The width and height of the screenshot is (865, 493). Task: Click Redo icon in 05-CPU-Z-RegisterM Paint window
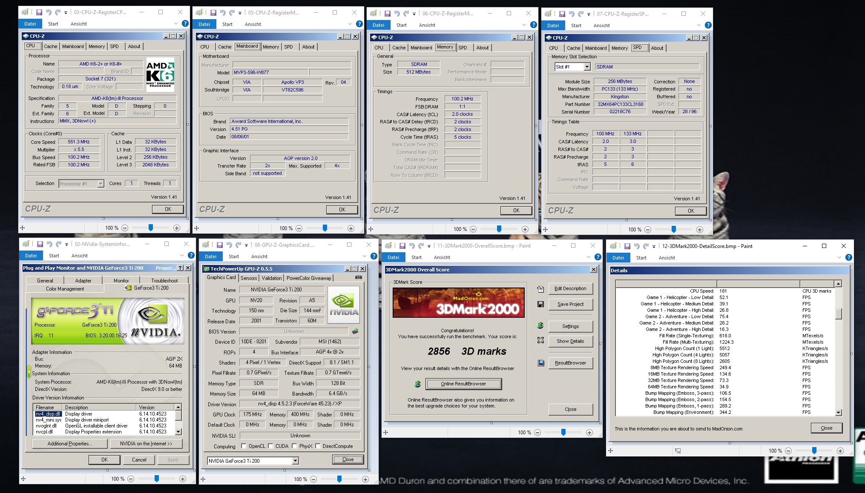[x=232, y=13]
